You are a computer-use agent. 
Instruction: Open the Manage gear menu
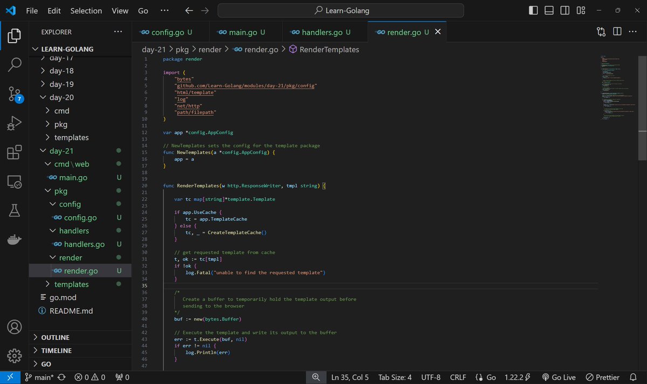coord(15,356)
